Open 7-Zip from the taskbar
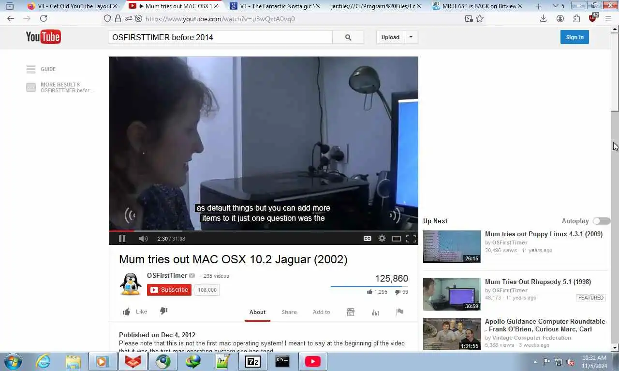The width and height of the screenshot is (619, 371). point(253,361)
